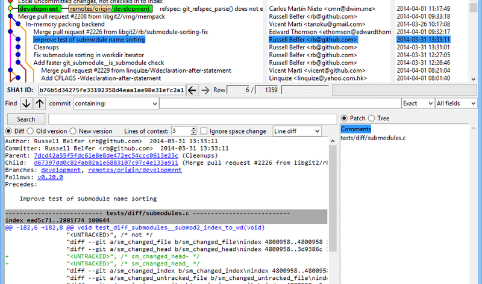Go back to previous commit with left arrow
482x284 pixels.
[x=192, y=90]
